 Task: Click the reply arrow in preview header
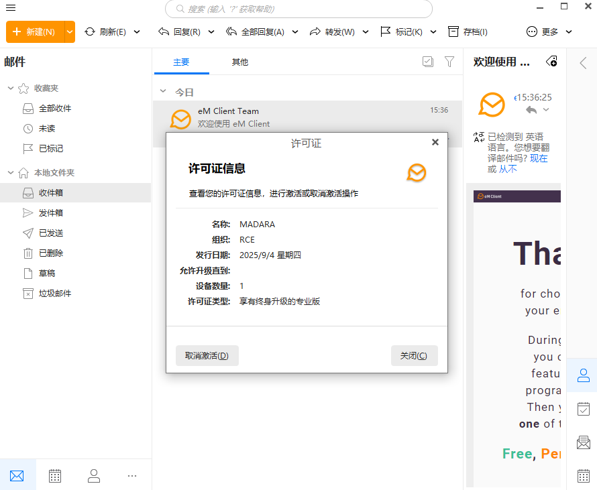coord(531,110)
